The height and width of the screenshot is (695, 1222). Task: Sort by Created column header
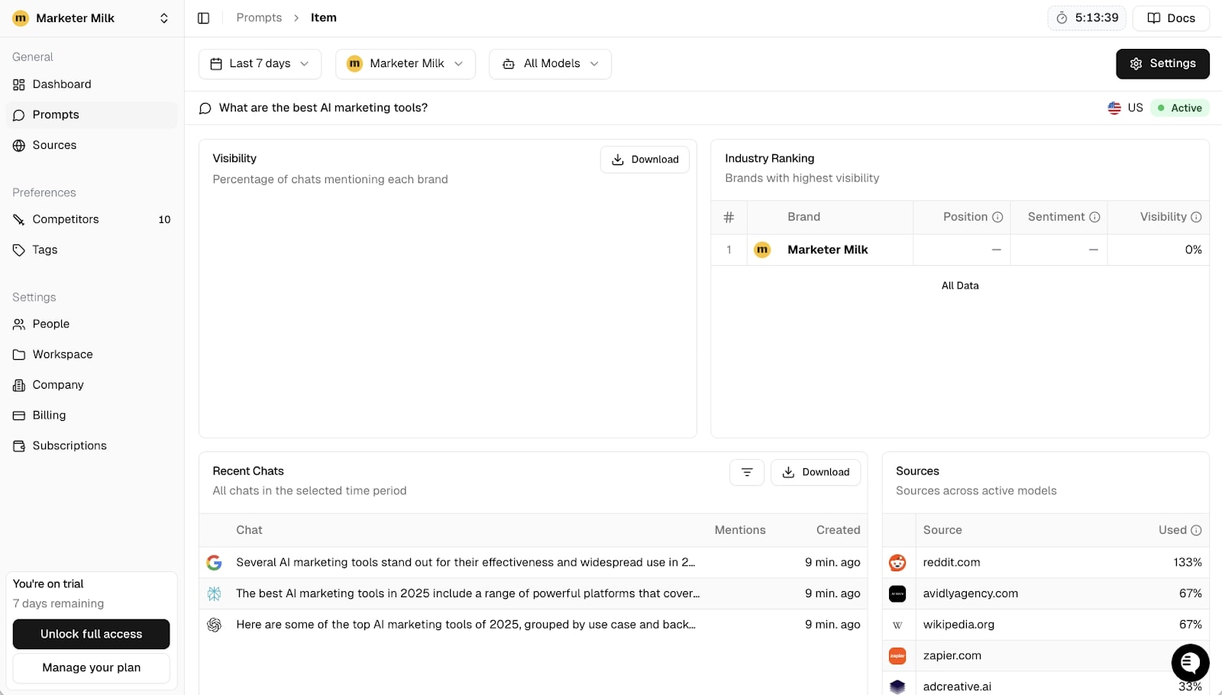tap(838, 530)
